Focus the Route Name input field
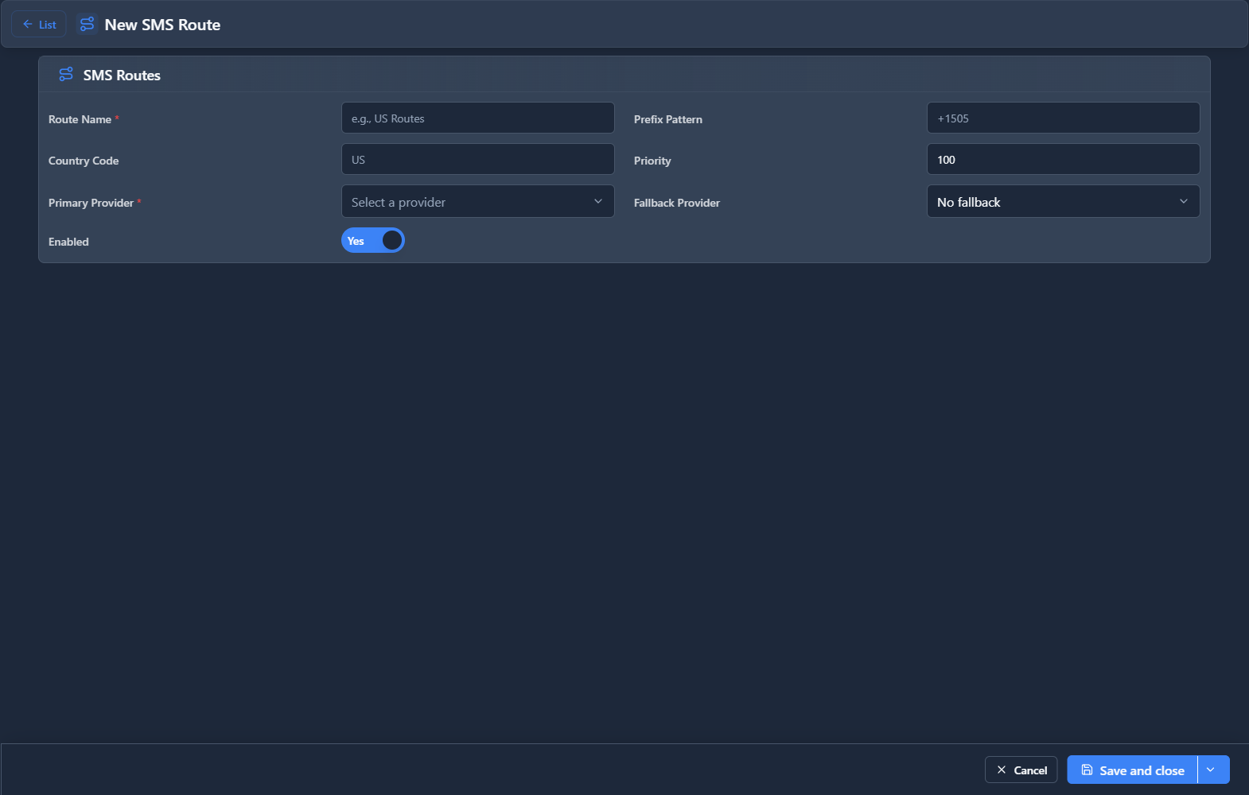 pyautogui.click(x=477, y=118)
